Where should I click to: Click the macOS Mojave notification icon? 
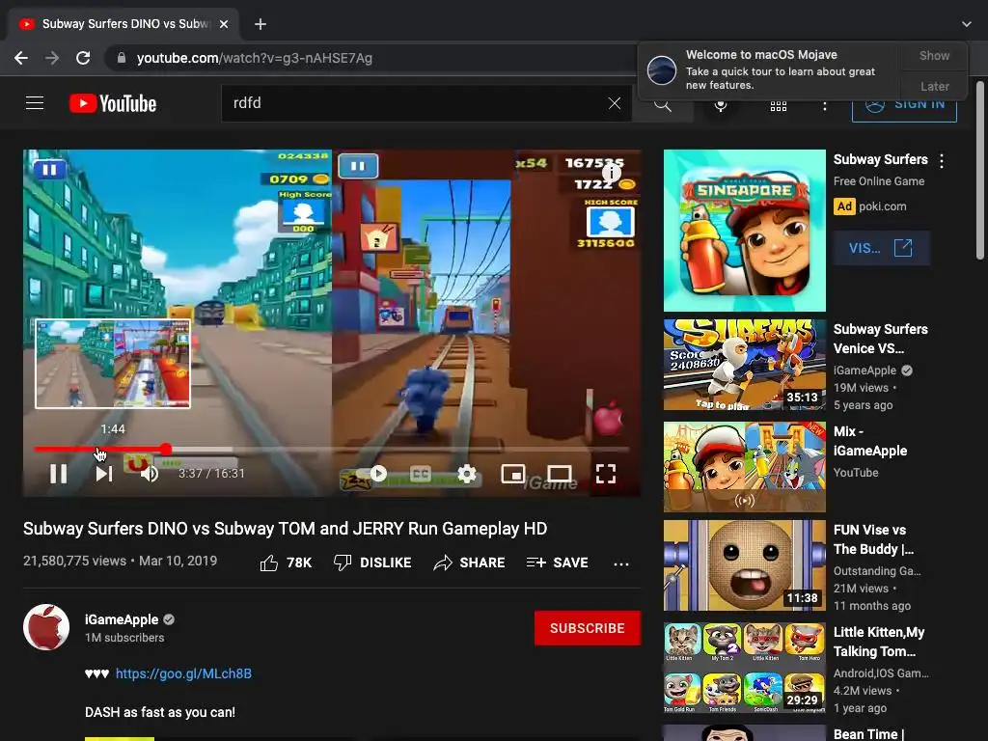click(662, 69)
